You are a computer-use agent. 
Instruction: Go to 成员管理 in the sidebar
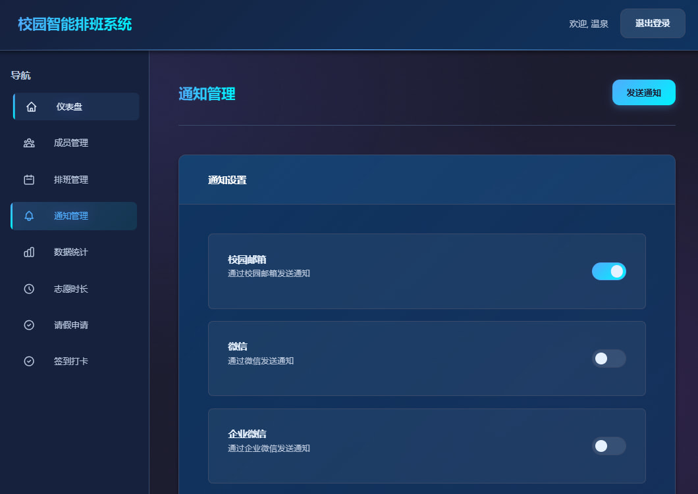[x=71, y=143]
